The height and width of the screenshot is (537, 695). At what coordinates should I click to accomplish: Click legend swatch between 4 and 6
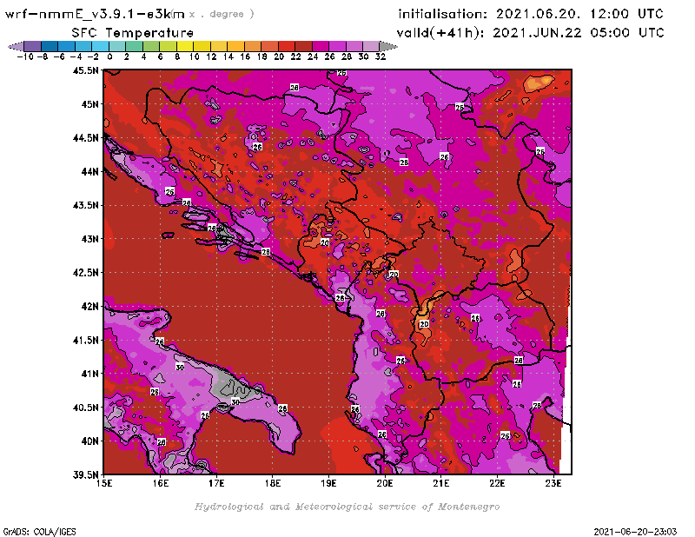151,46
